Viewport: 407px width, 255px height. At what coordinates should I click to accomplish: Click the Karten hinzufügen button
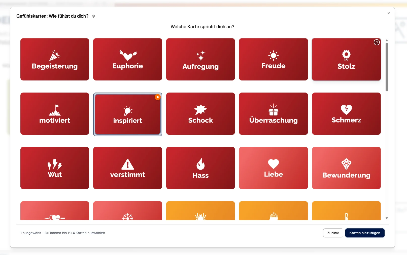[x=365, y=233]
